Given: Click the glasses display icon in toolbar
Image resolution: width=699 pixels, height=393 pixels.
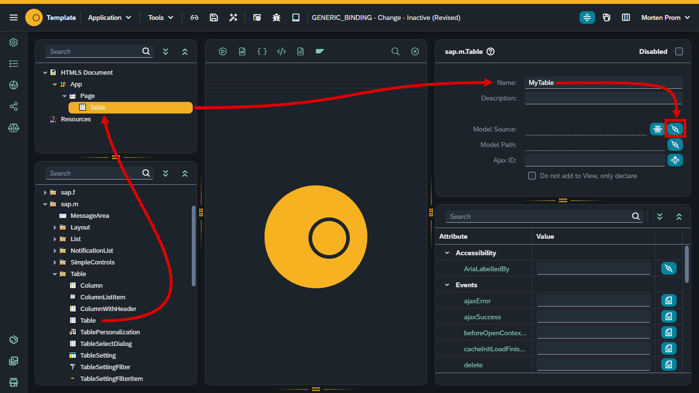Looking at the screenshot, I should coord(194,17).
